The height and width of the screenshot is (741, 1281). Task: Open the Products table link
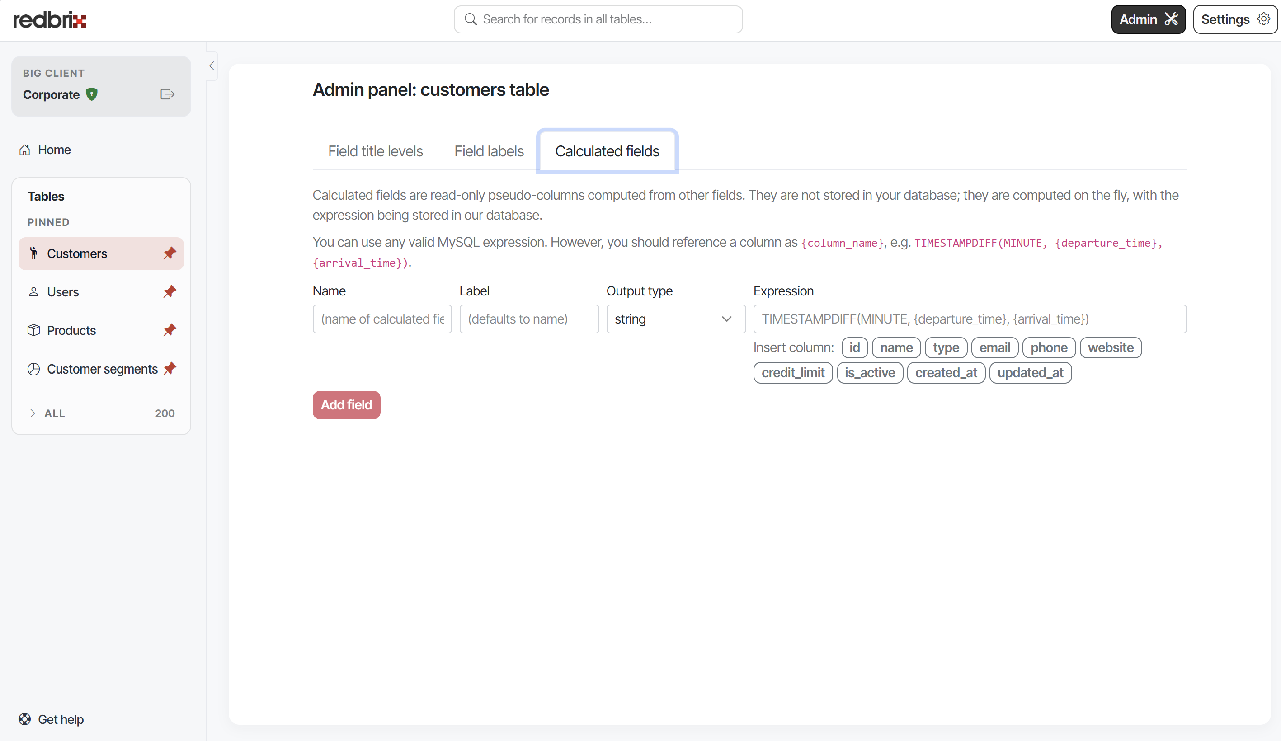[x=71, y=330]
